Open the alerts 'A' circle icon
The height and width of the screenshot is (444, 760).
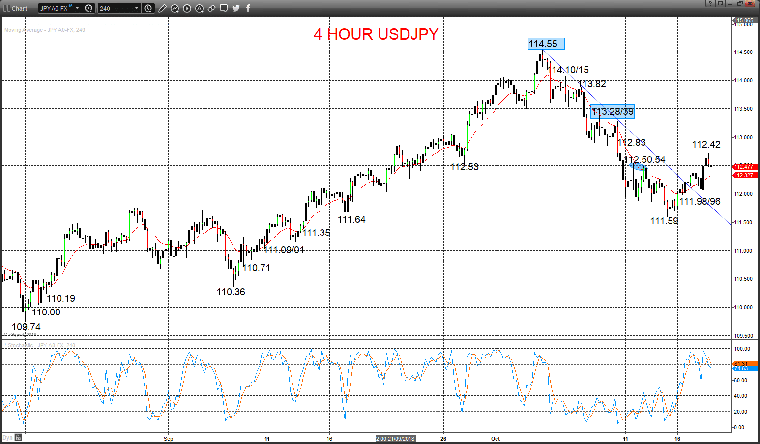point(199,8)
